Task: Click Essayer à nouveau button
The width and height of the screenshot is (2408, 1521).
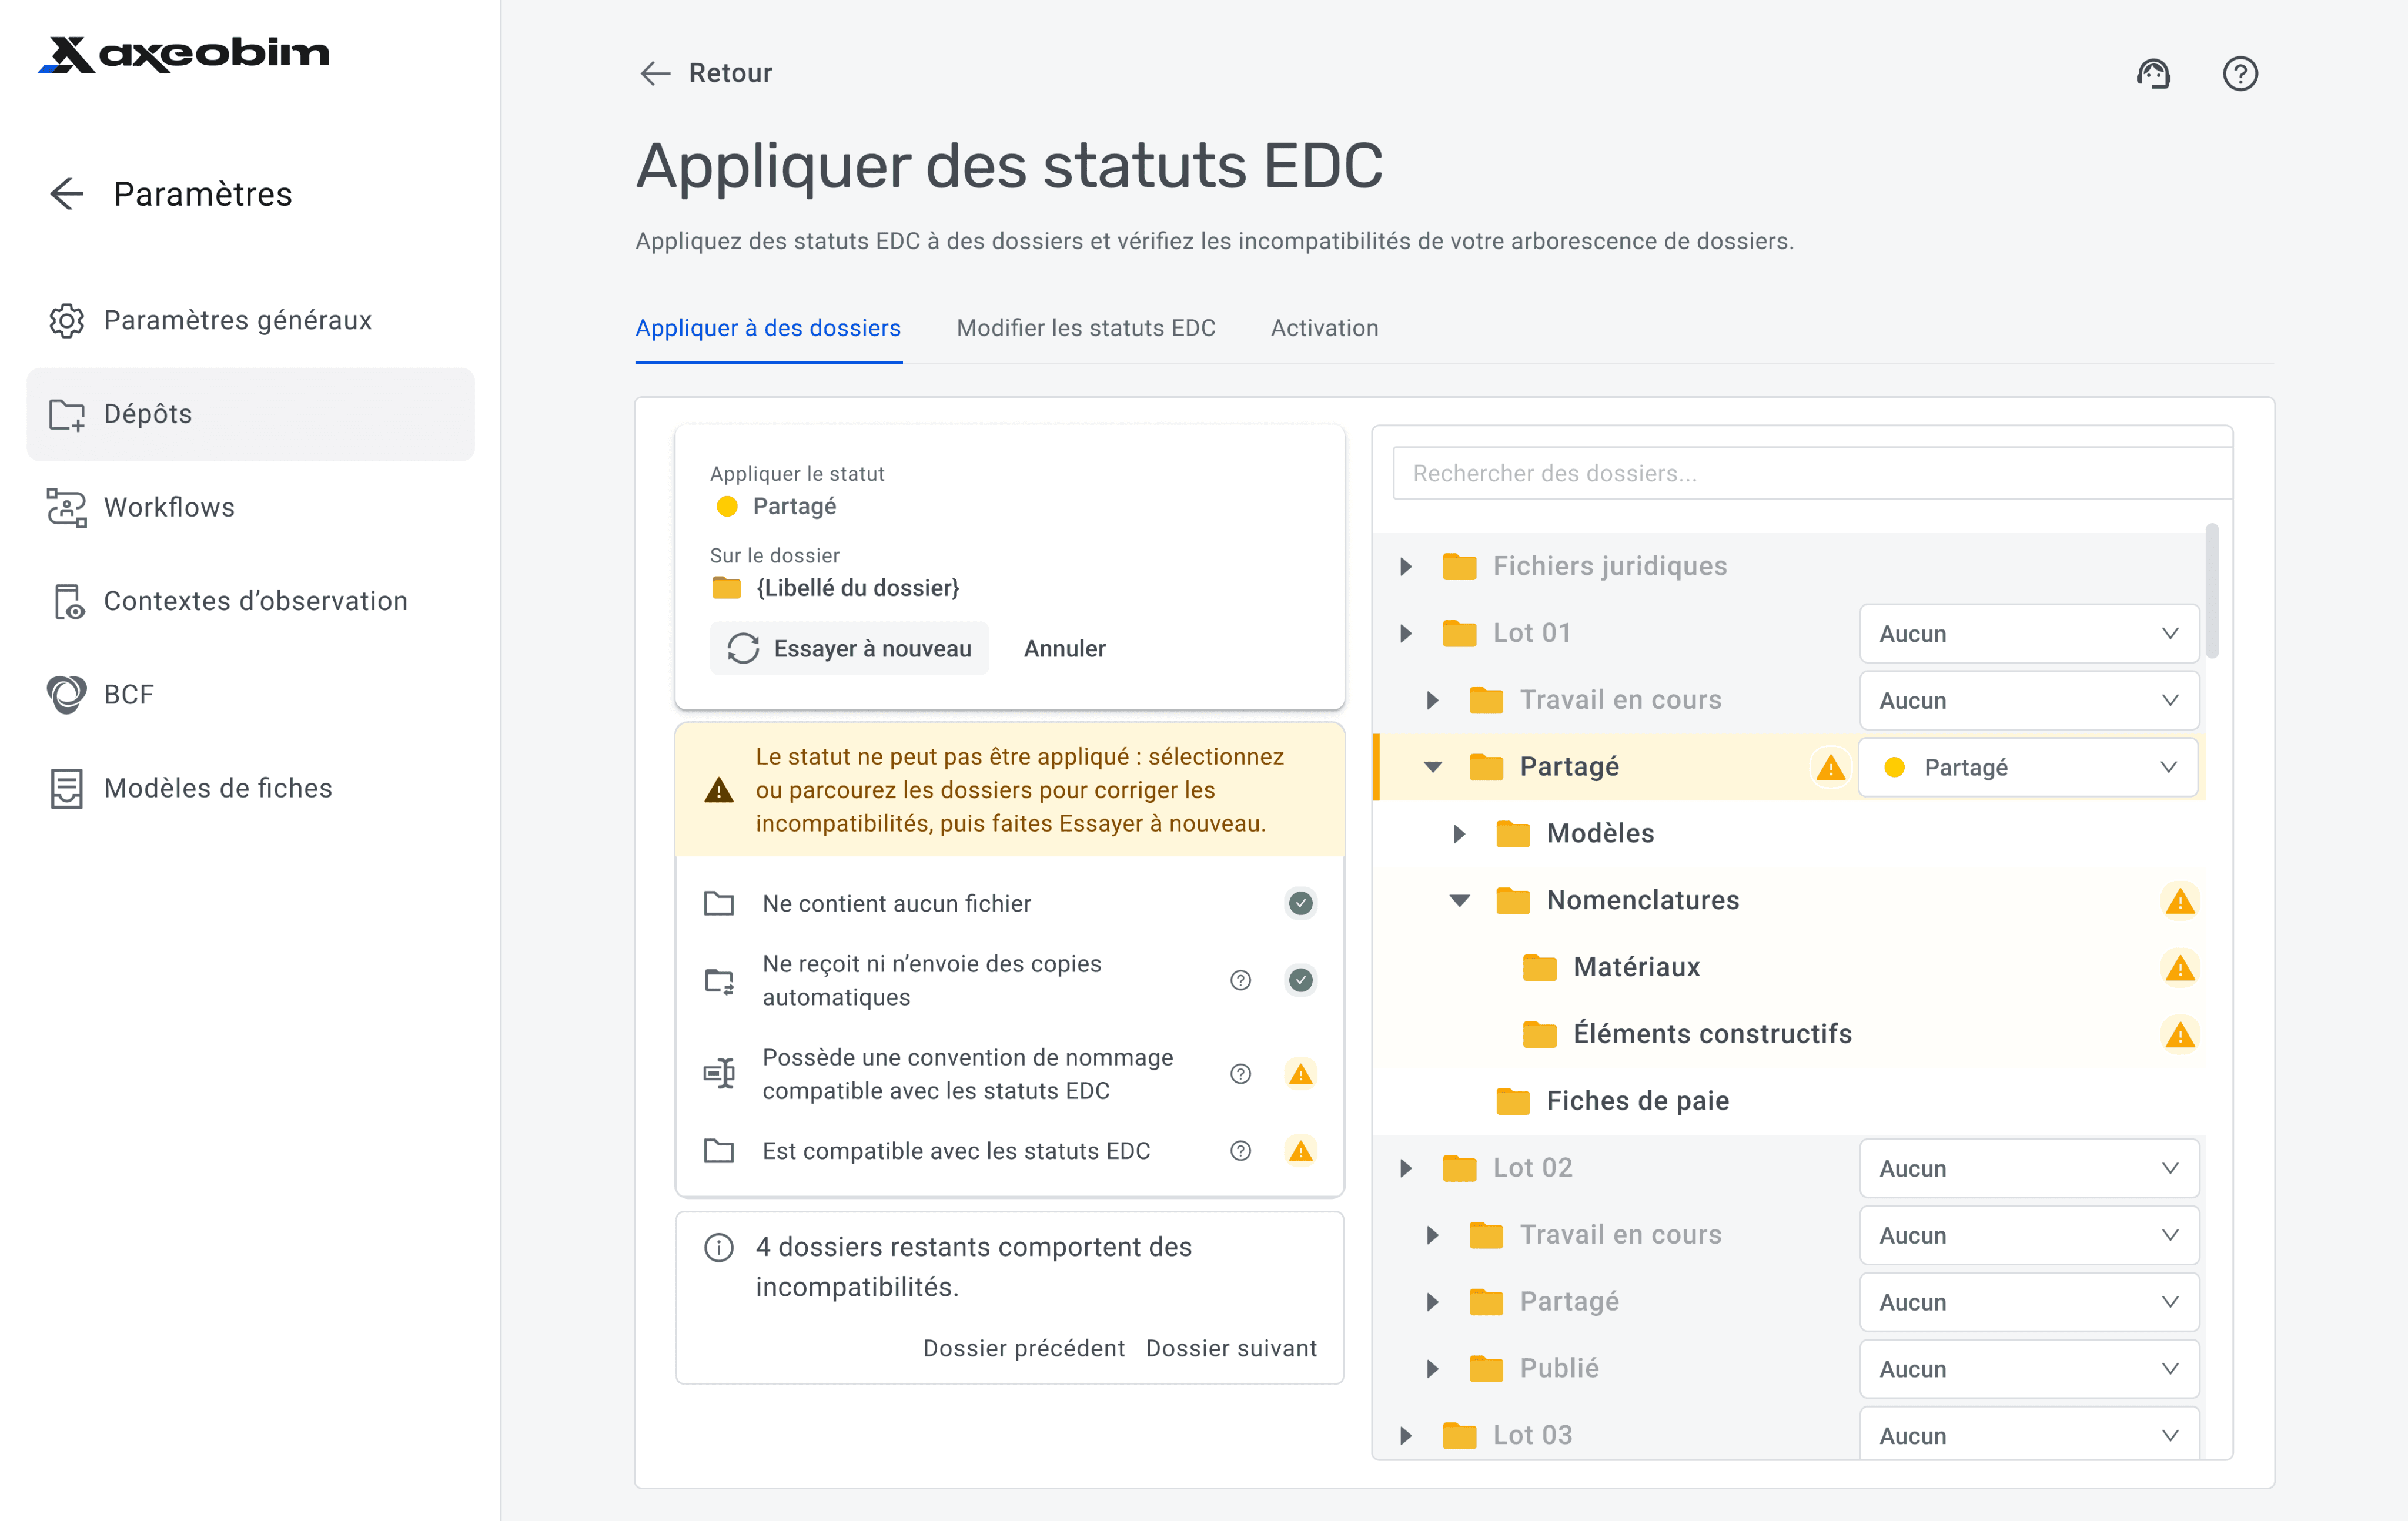Action: coord(849,648)
